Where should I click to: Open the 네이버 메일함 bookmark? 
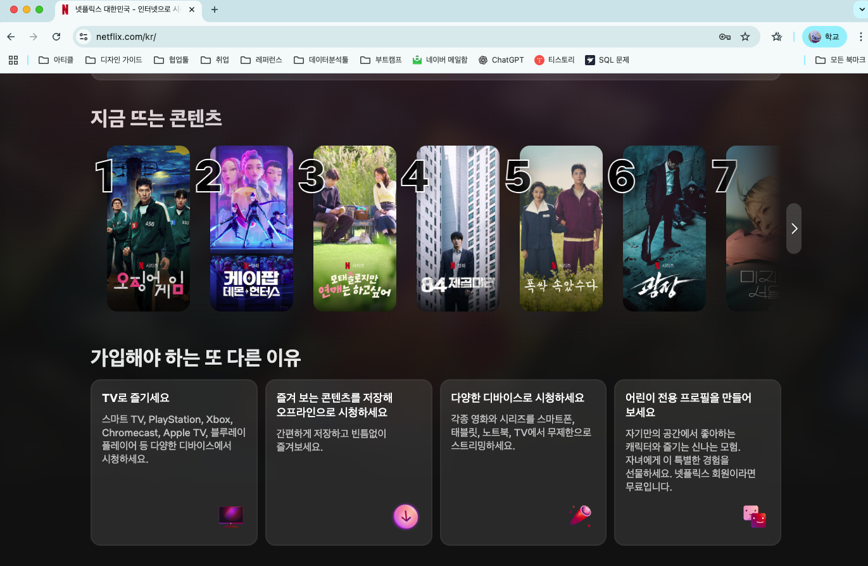(x=440, y=60)
